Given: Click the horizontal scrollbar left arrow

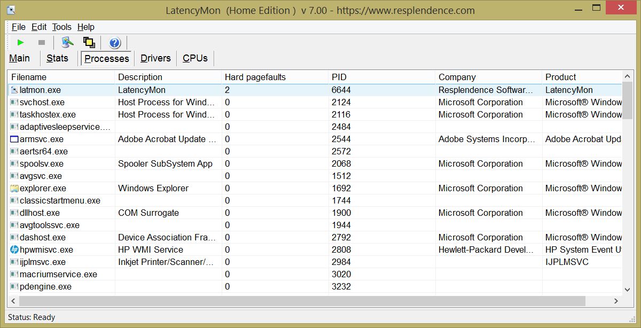Looking at the screenshot, I should pyautogui.click(x=14, y=301).
